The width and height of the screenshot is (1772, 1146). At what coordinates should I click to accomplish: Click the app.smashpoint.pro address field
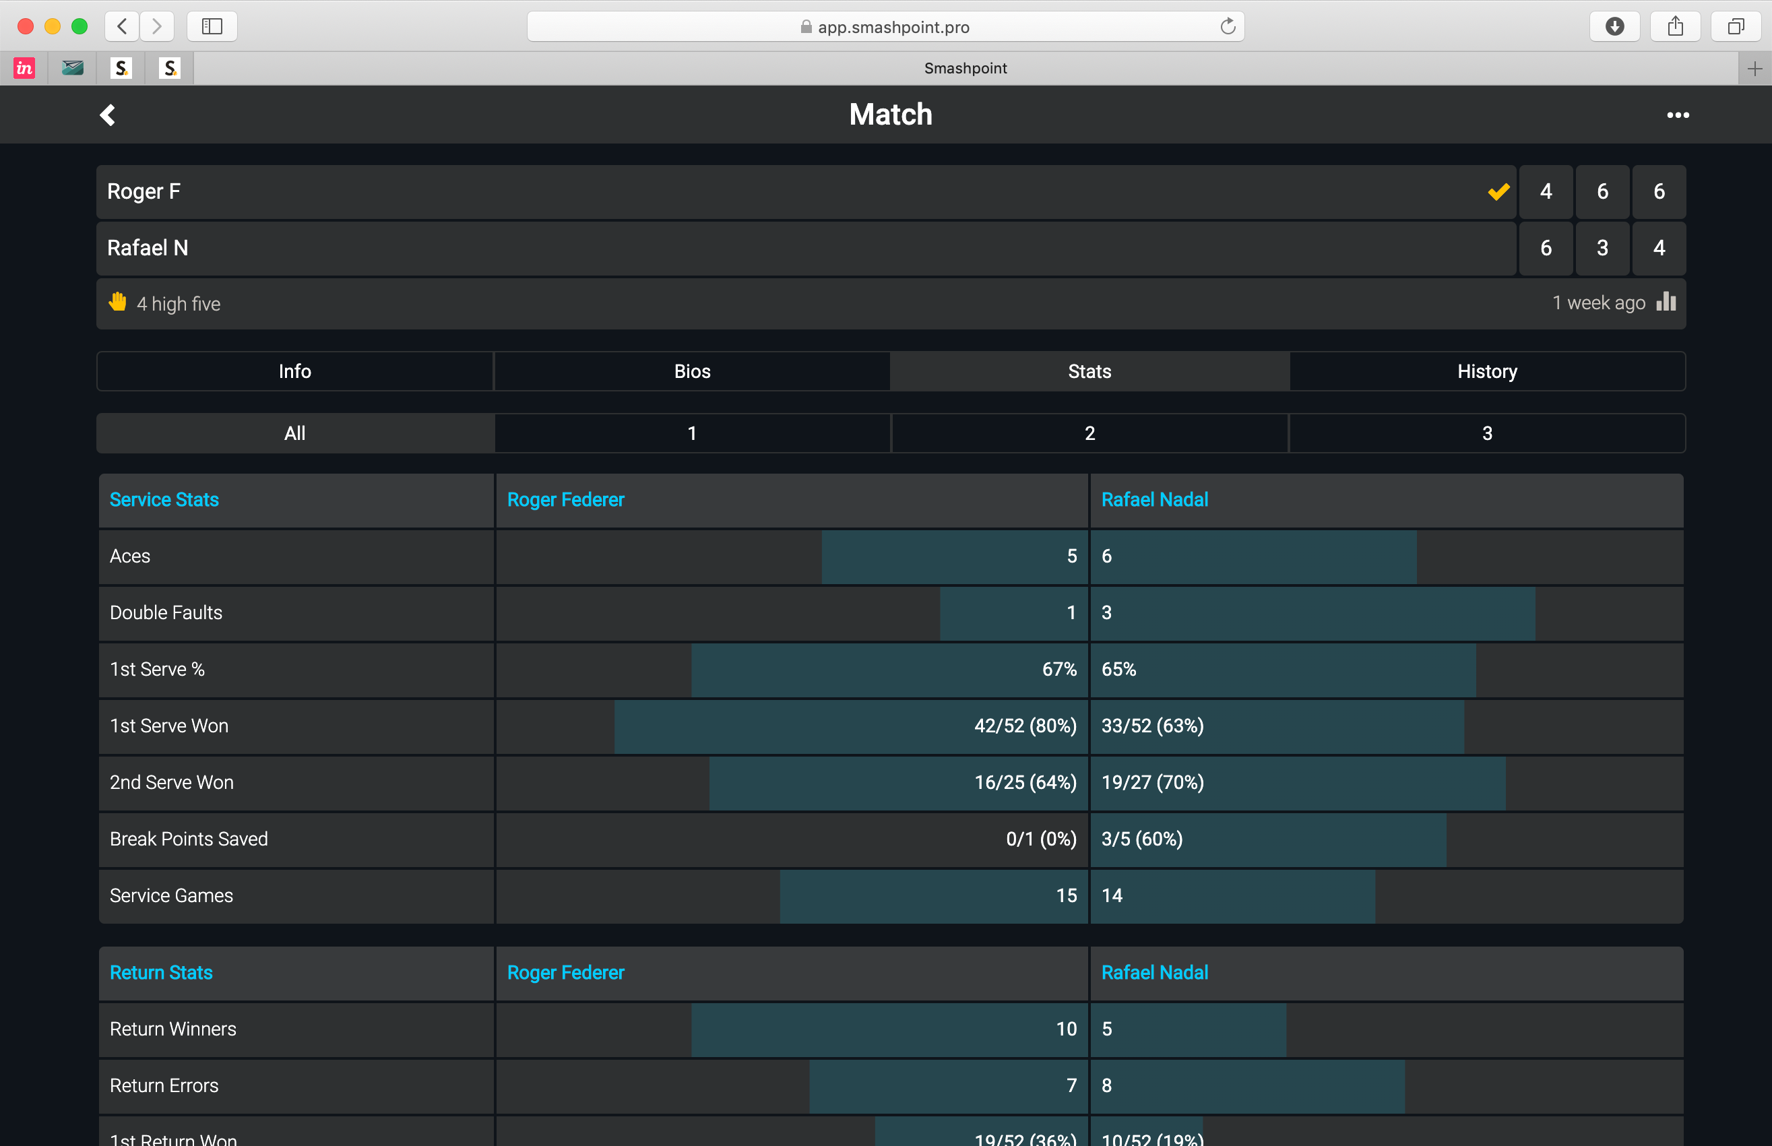[885, 27]
